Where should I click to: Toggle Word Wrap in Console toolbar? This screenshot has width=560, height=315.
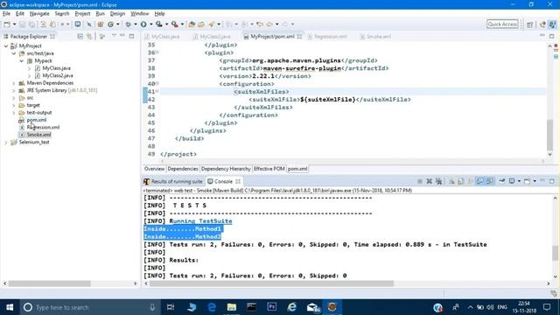pos(470,181)
